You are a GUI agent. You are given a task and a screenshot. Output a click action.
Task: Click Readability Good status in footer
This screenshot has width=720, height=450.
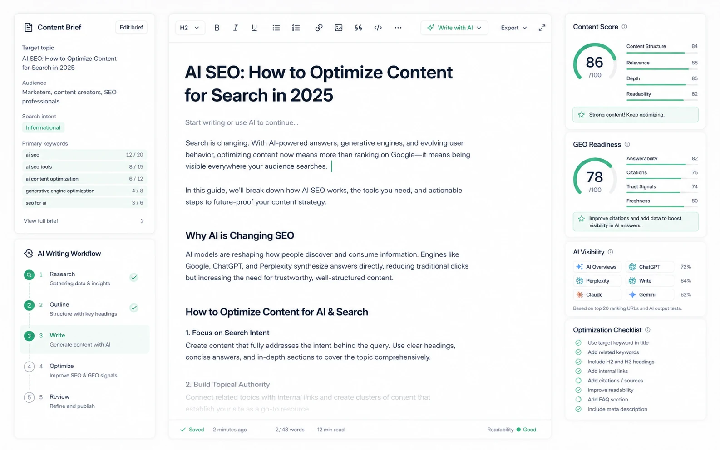[x=512, y=430]
